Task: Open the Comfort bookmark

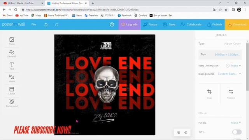Action: click(x=140, y=16)
